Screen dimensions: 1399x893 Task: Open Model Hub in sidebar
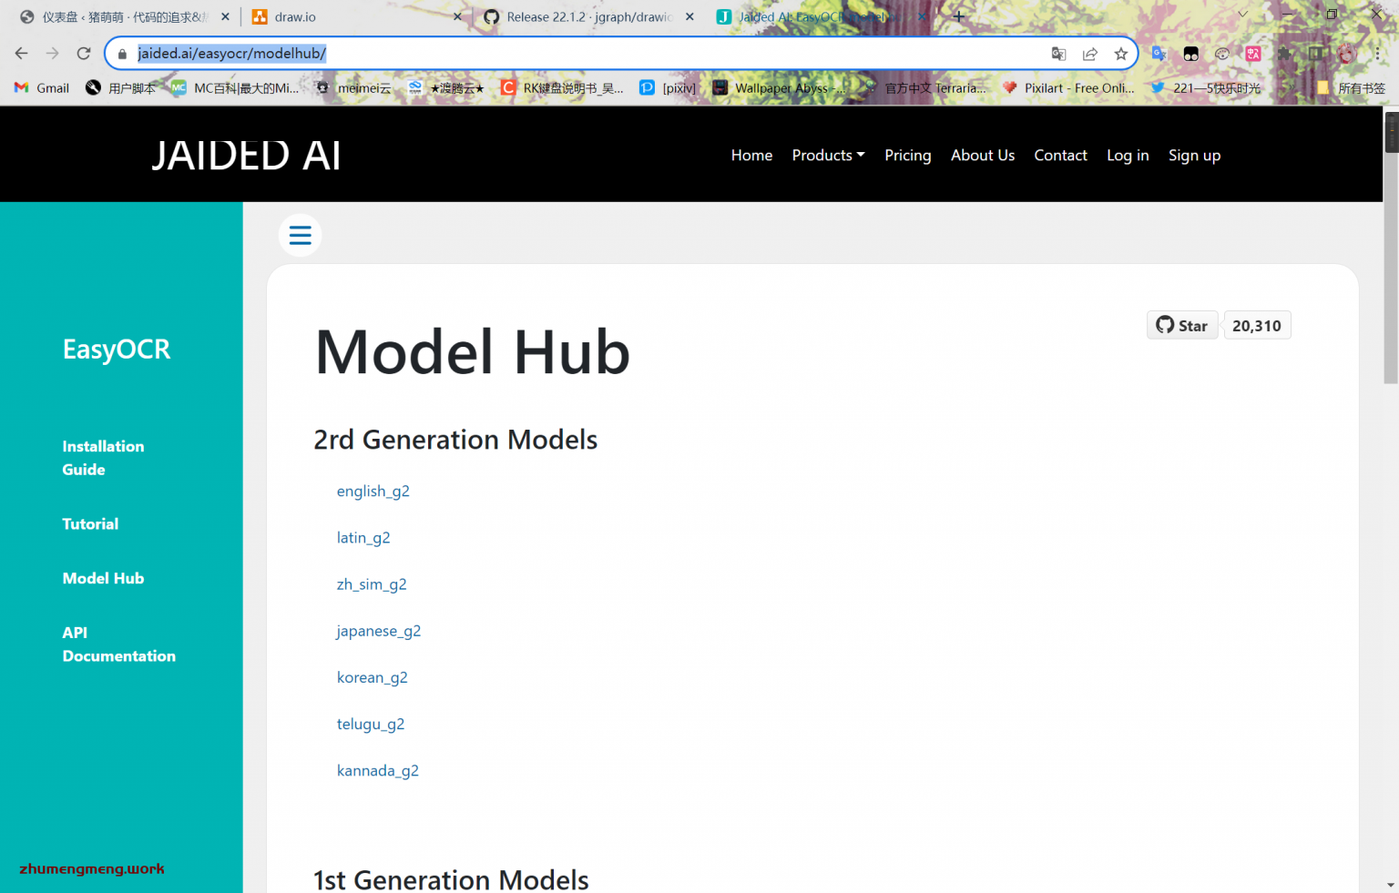[x=103, y=579]
